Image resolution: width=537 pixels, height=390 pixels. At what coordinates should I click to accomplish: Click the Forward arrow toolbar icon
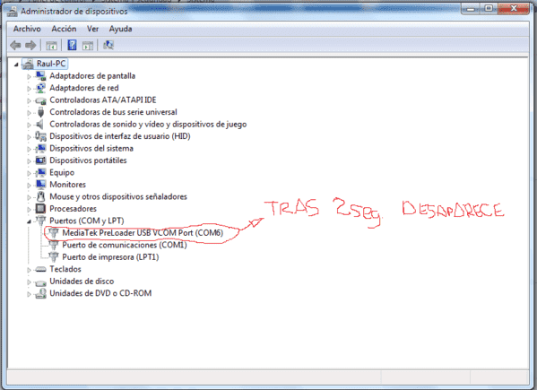pos(30,45)
